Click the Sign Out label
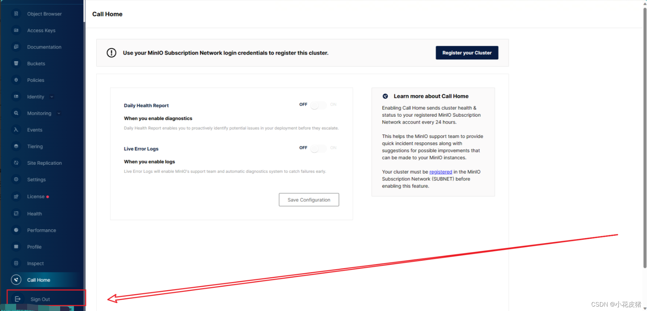This screenshot has width=647, height=311. (x=40, y=299)
